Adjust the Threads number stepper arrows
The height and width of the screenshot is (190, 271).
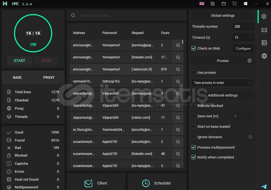(250, 26)
